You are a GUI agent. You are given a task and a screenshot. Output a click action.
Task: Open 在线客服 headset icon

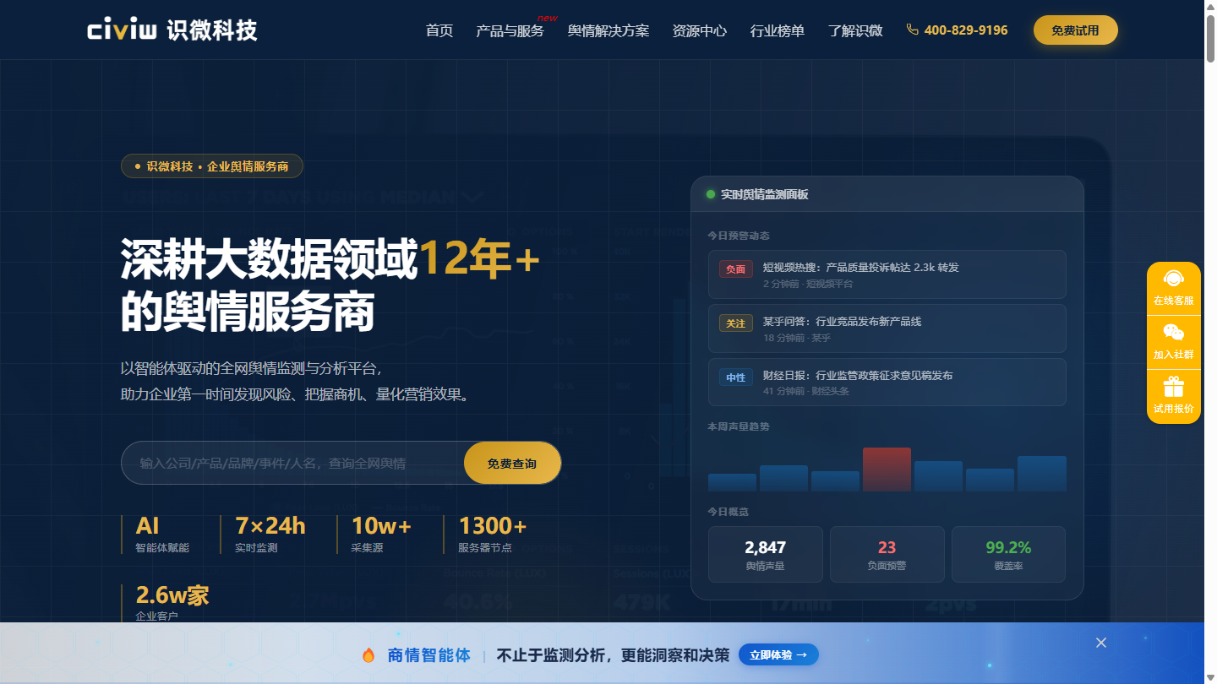click(x=1173, y=278)
